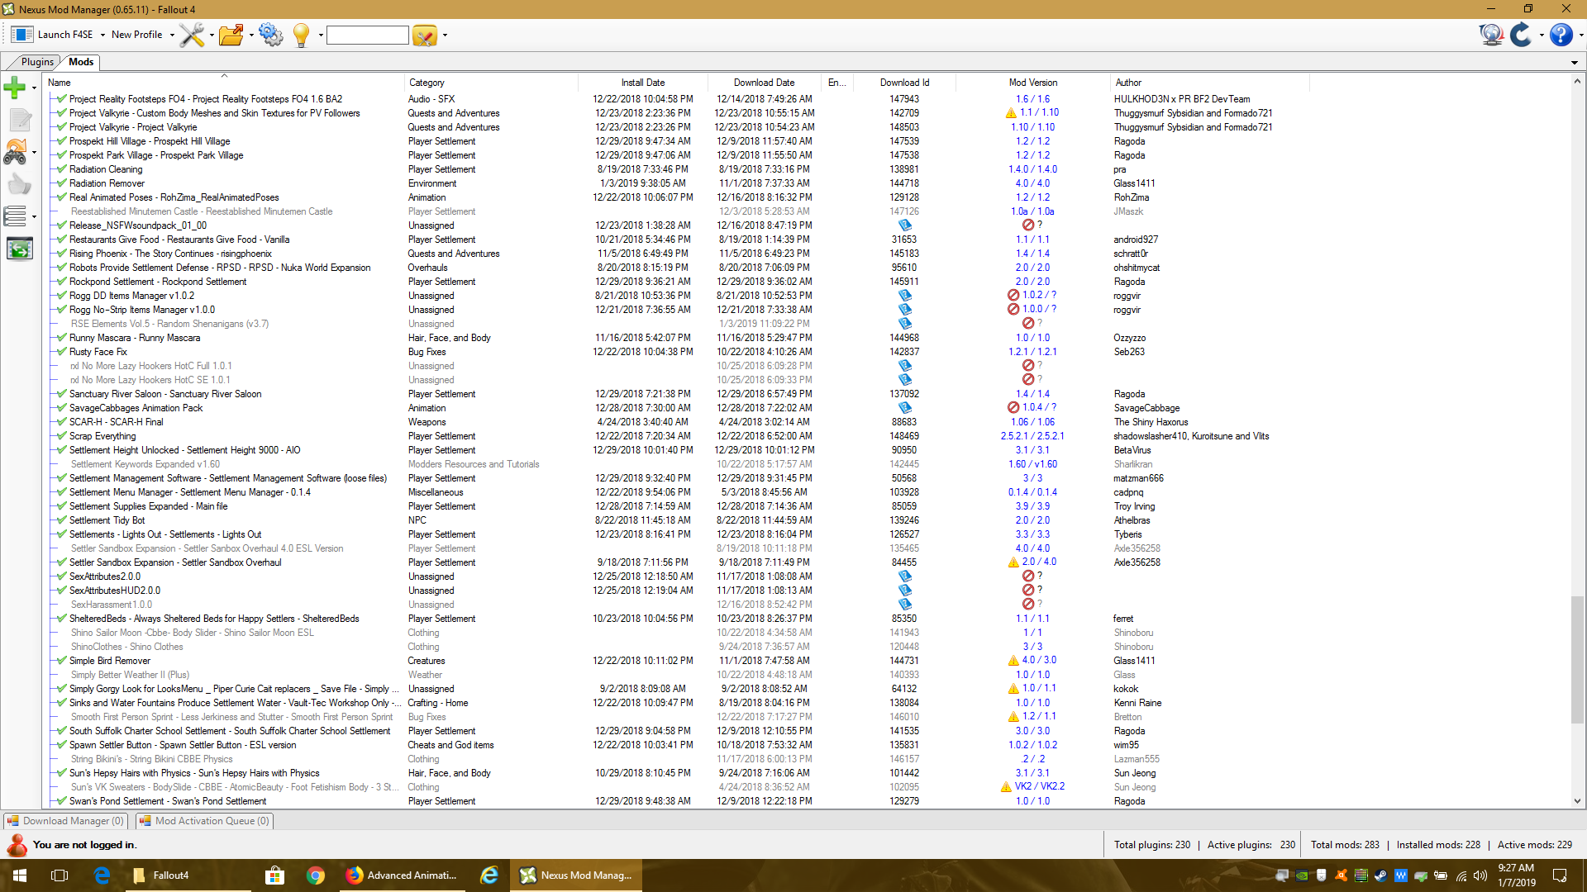Toggle checkmark for Radiation Remover mod
Viewport: 1587px width, 892px height.
pyautogui.click(x=60, y=183)
